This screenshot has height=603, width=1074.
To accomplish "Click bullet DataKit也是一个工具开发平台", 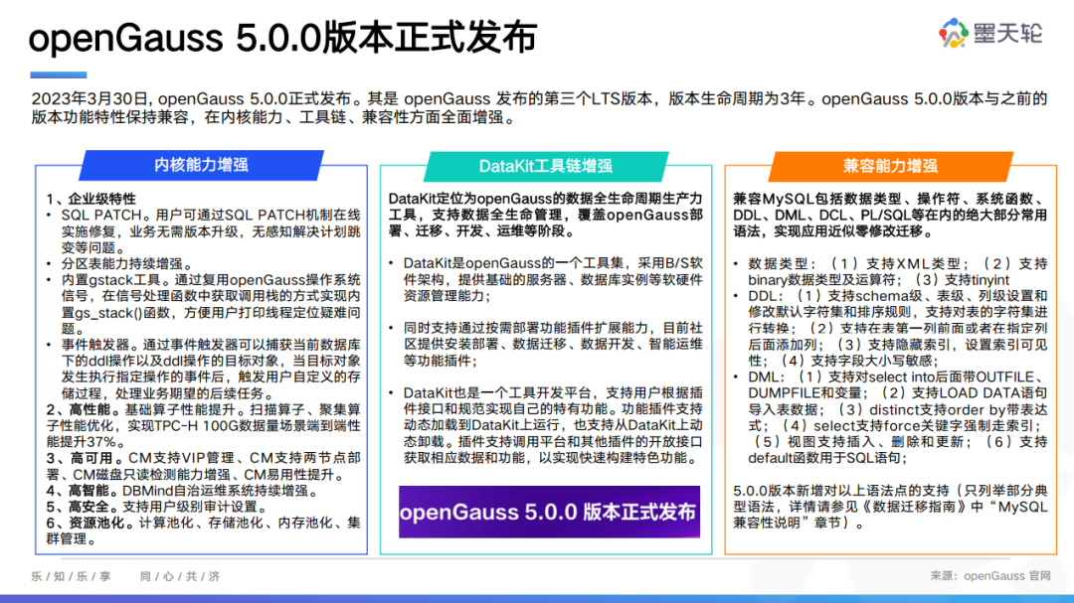I will point(552,425).
